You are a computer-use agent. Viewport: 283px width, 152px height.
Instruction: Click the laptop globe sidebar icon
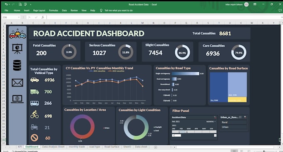coord(17,99)
